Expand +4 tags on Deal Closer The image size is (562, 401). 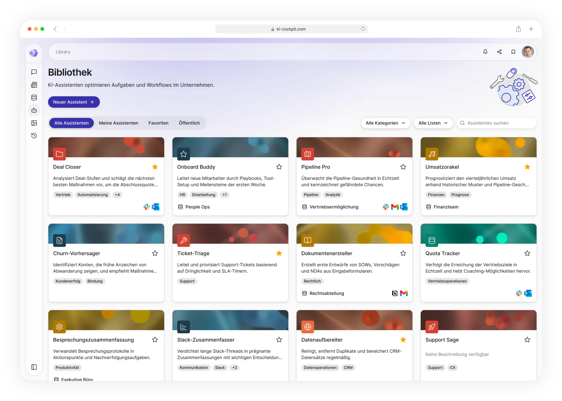coord(117,195)
